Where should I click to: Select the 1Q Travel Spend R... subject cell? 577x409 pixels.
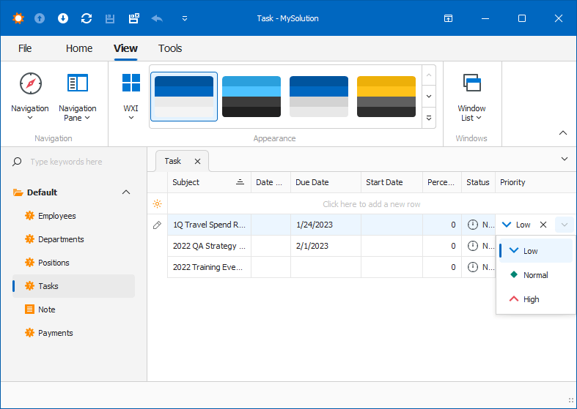pyautogui.click(x=209, y=225)
